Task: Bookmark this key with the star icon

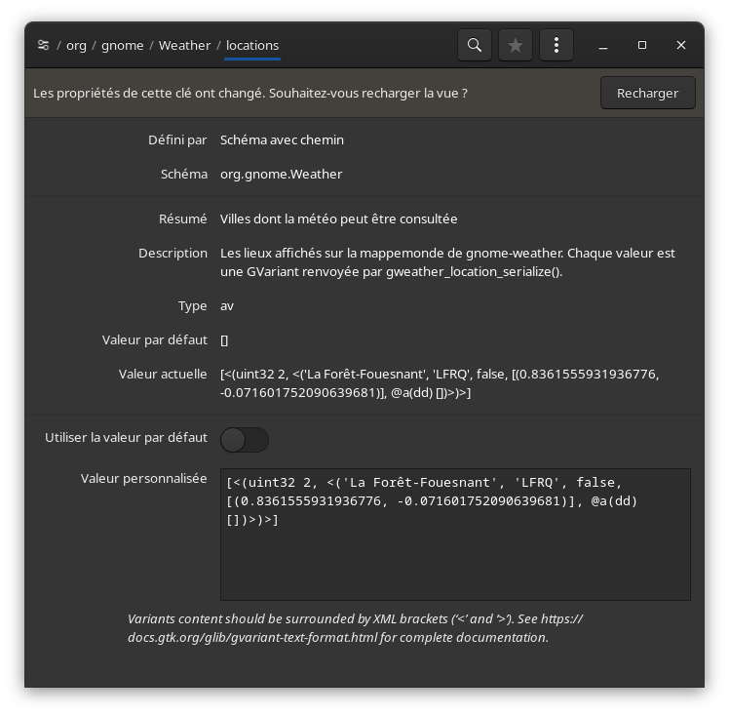Action: (x=515, y=45)
